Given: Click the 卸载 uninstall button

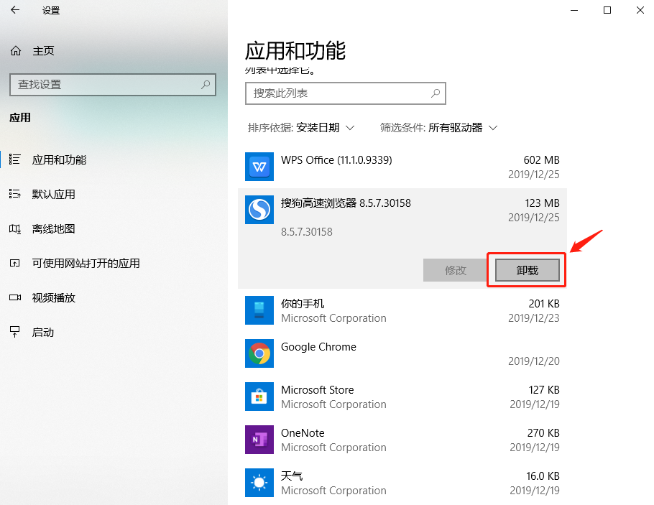Looking at the screenshot, I should pos(527,269).
